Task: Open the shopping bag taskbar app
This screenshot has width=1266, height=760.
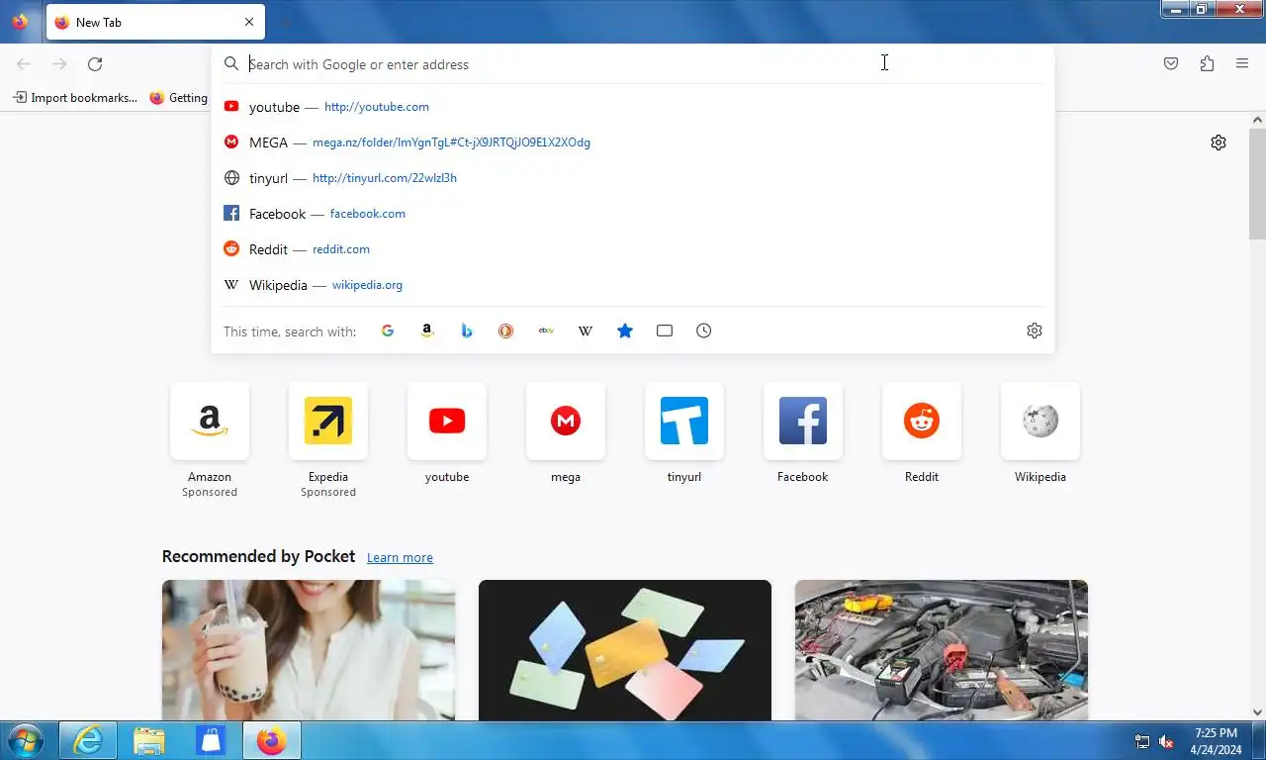Action: pyautogui.click(x=211, y=740)
